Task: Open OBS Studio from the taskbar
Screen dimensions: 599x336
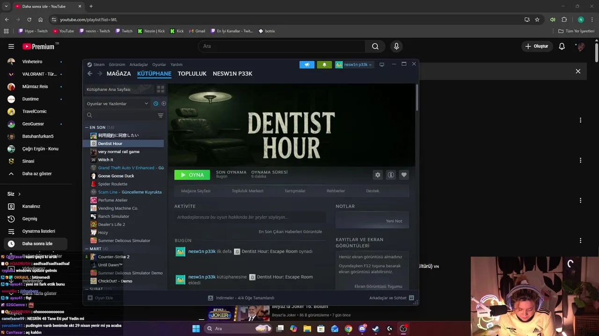Action: tap(403, 329)
